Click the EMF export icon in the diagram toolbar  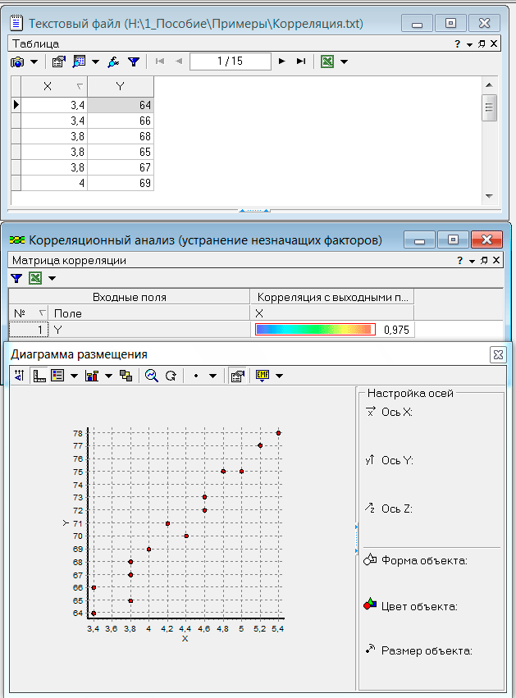(263, 376)
